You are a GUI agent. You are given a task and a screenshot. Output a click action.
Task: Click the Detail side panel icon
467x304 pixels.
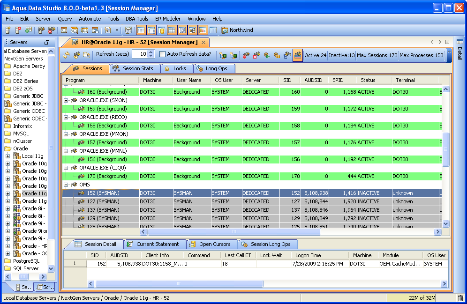(459, 43)
